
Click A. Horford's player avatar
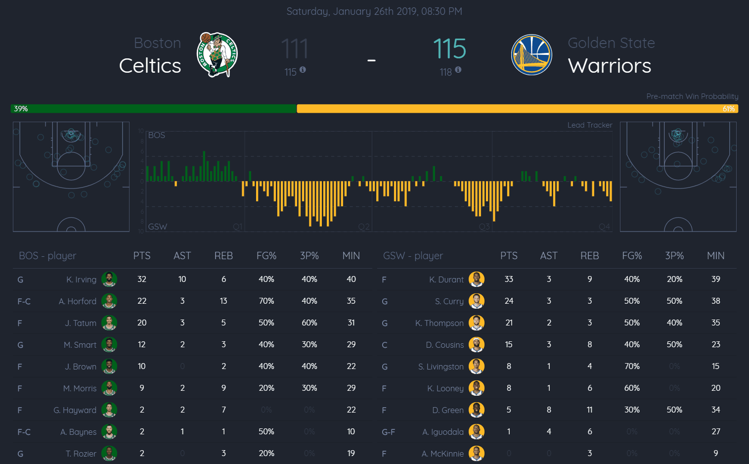pyautogui.click(x=109, y=301)
